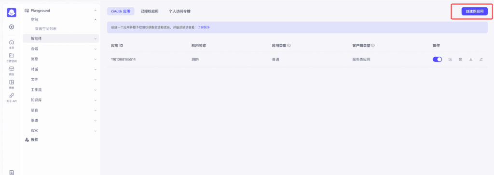
Task: Expand the 工作流 group chevron
Action: 96,90
